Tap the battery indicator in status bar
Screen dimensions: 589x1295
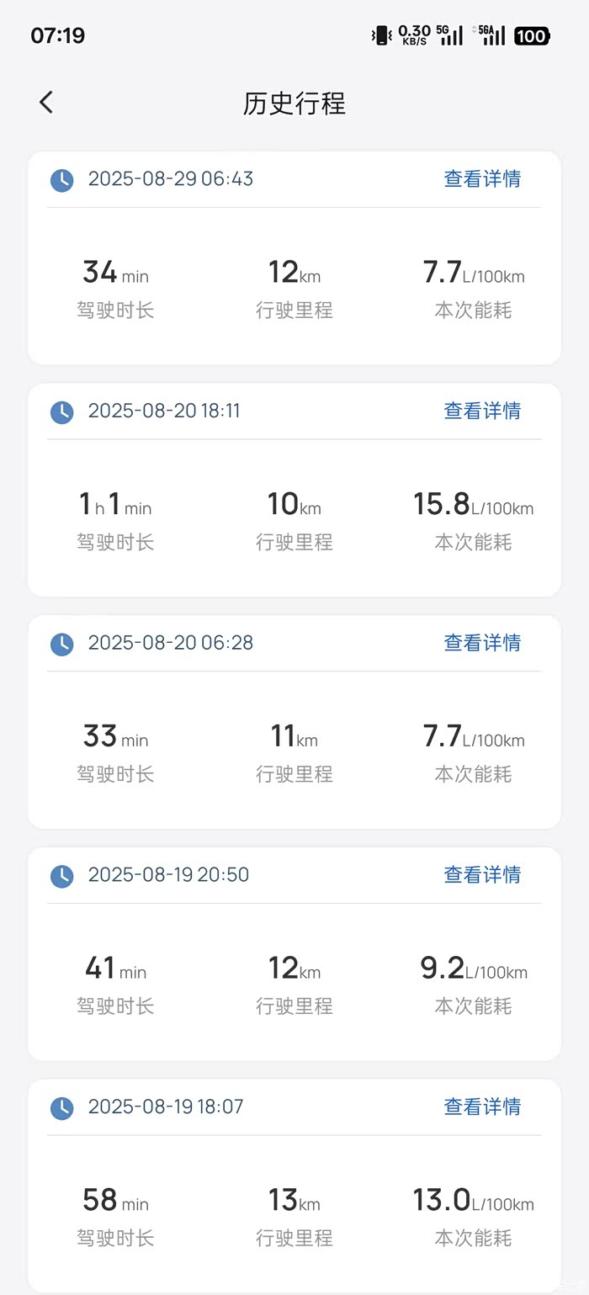click(531, 35)
